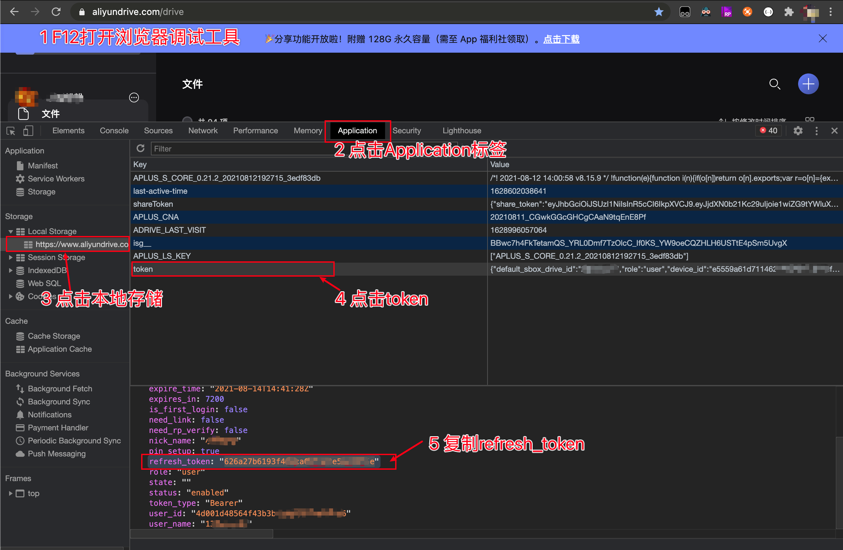Viewport: 843px width, 550px height.
Task: Open Notifications service
Action: tap(49, 414)
